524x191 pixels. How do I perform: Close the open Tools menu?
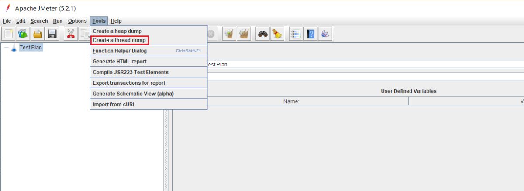tap(99, 21)
